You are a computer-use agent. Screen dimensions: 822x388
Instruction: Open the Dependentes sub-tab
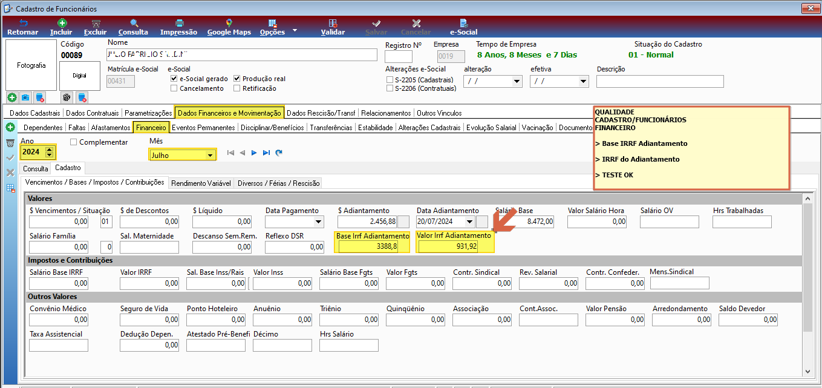[x=43, y=128]
